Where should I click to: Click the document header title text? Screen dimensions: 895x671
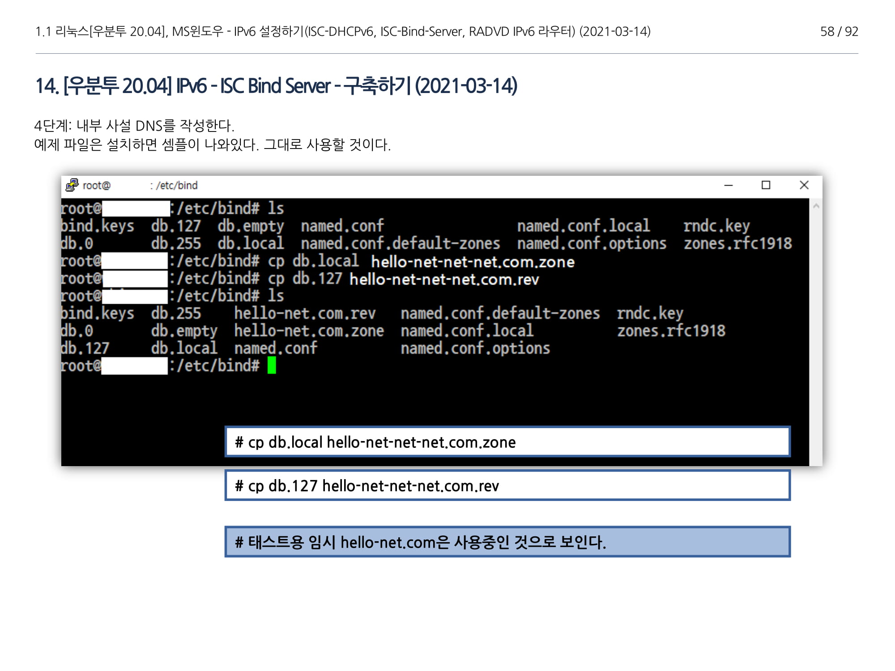point(343,31)
